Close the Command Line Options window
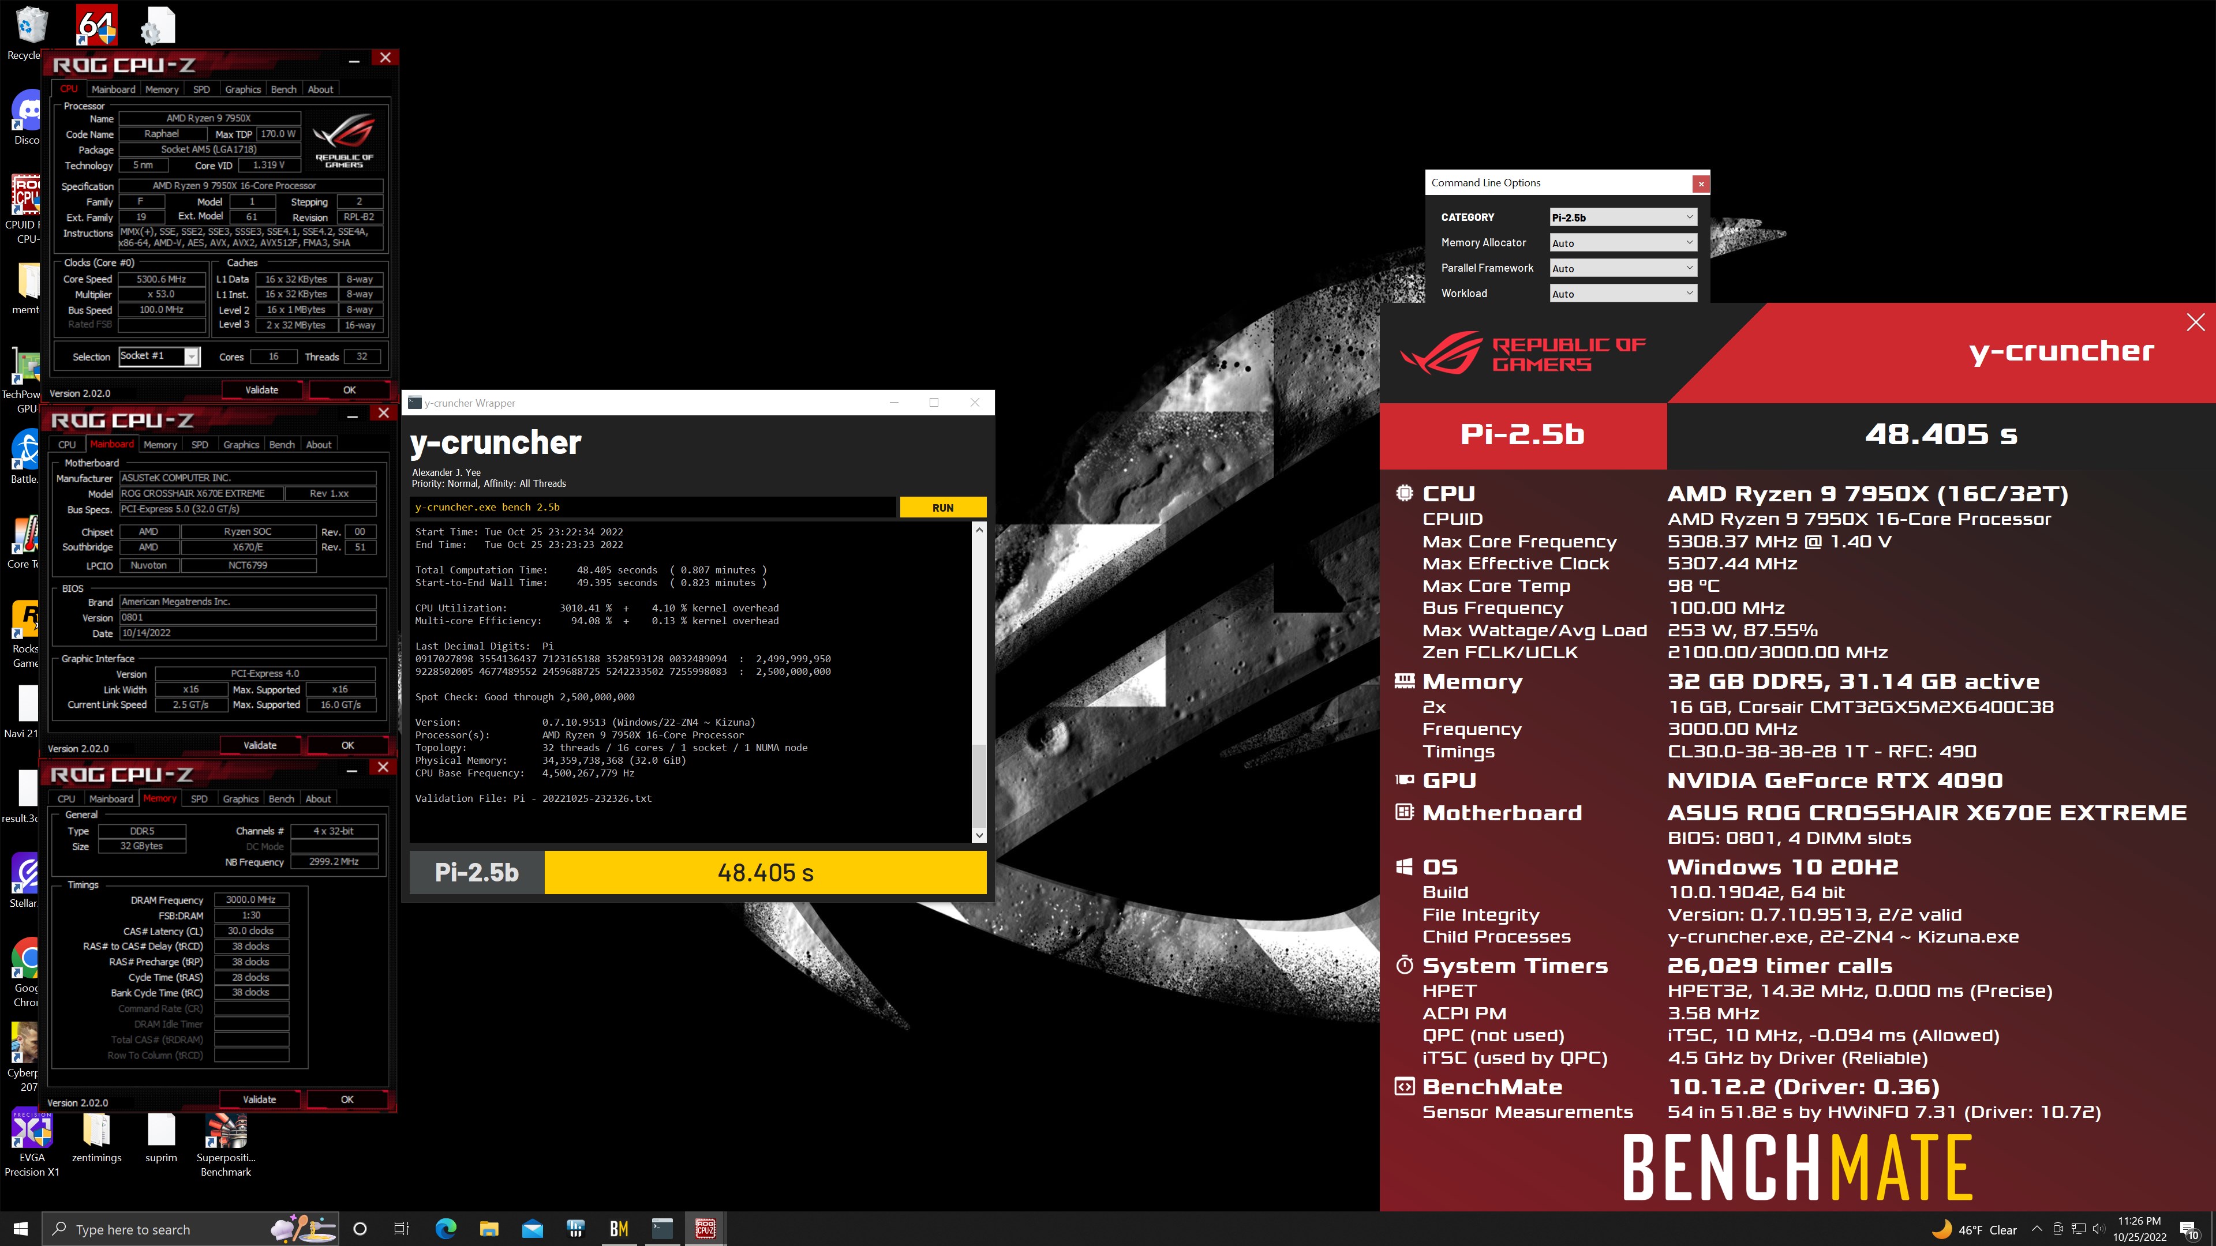The width and height of the screenshot is (2216, 1246). 1701,183
